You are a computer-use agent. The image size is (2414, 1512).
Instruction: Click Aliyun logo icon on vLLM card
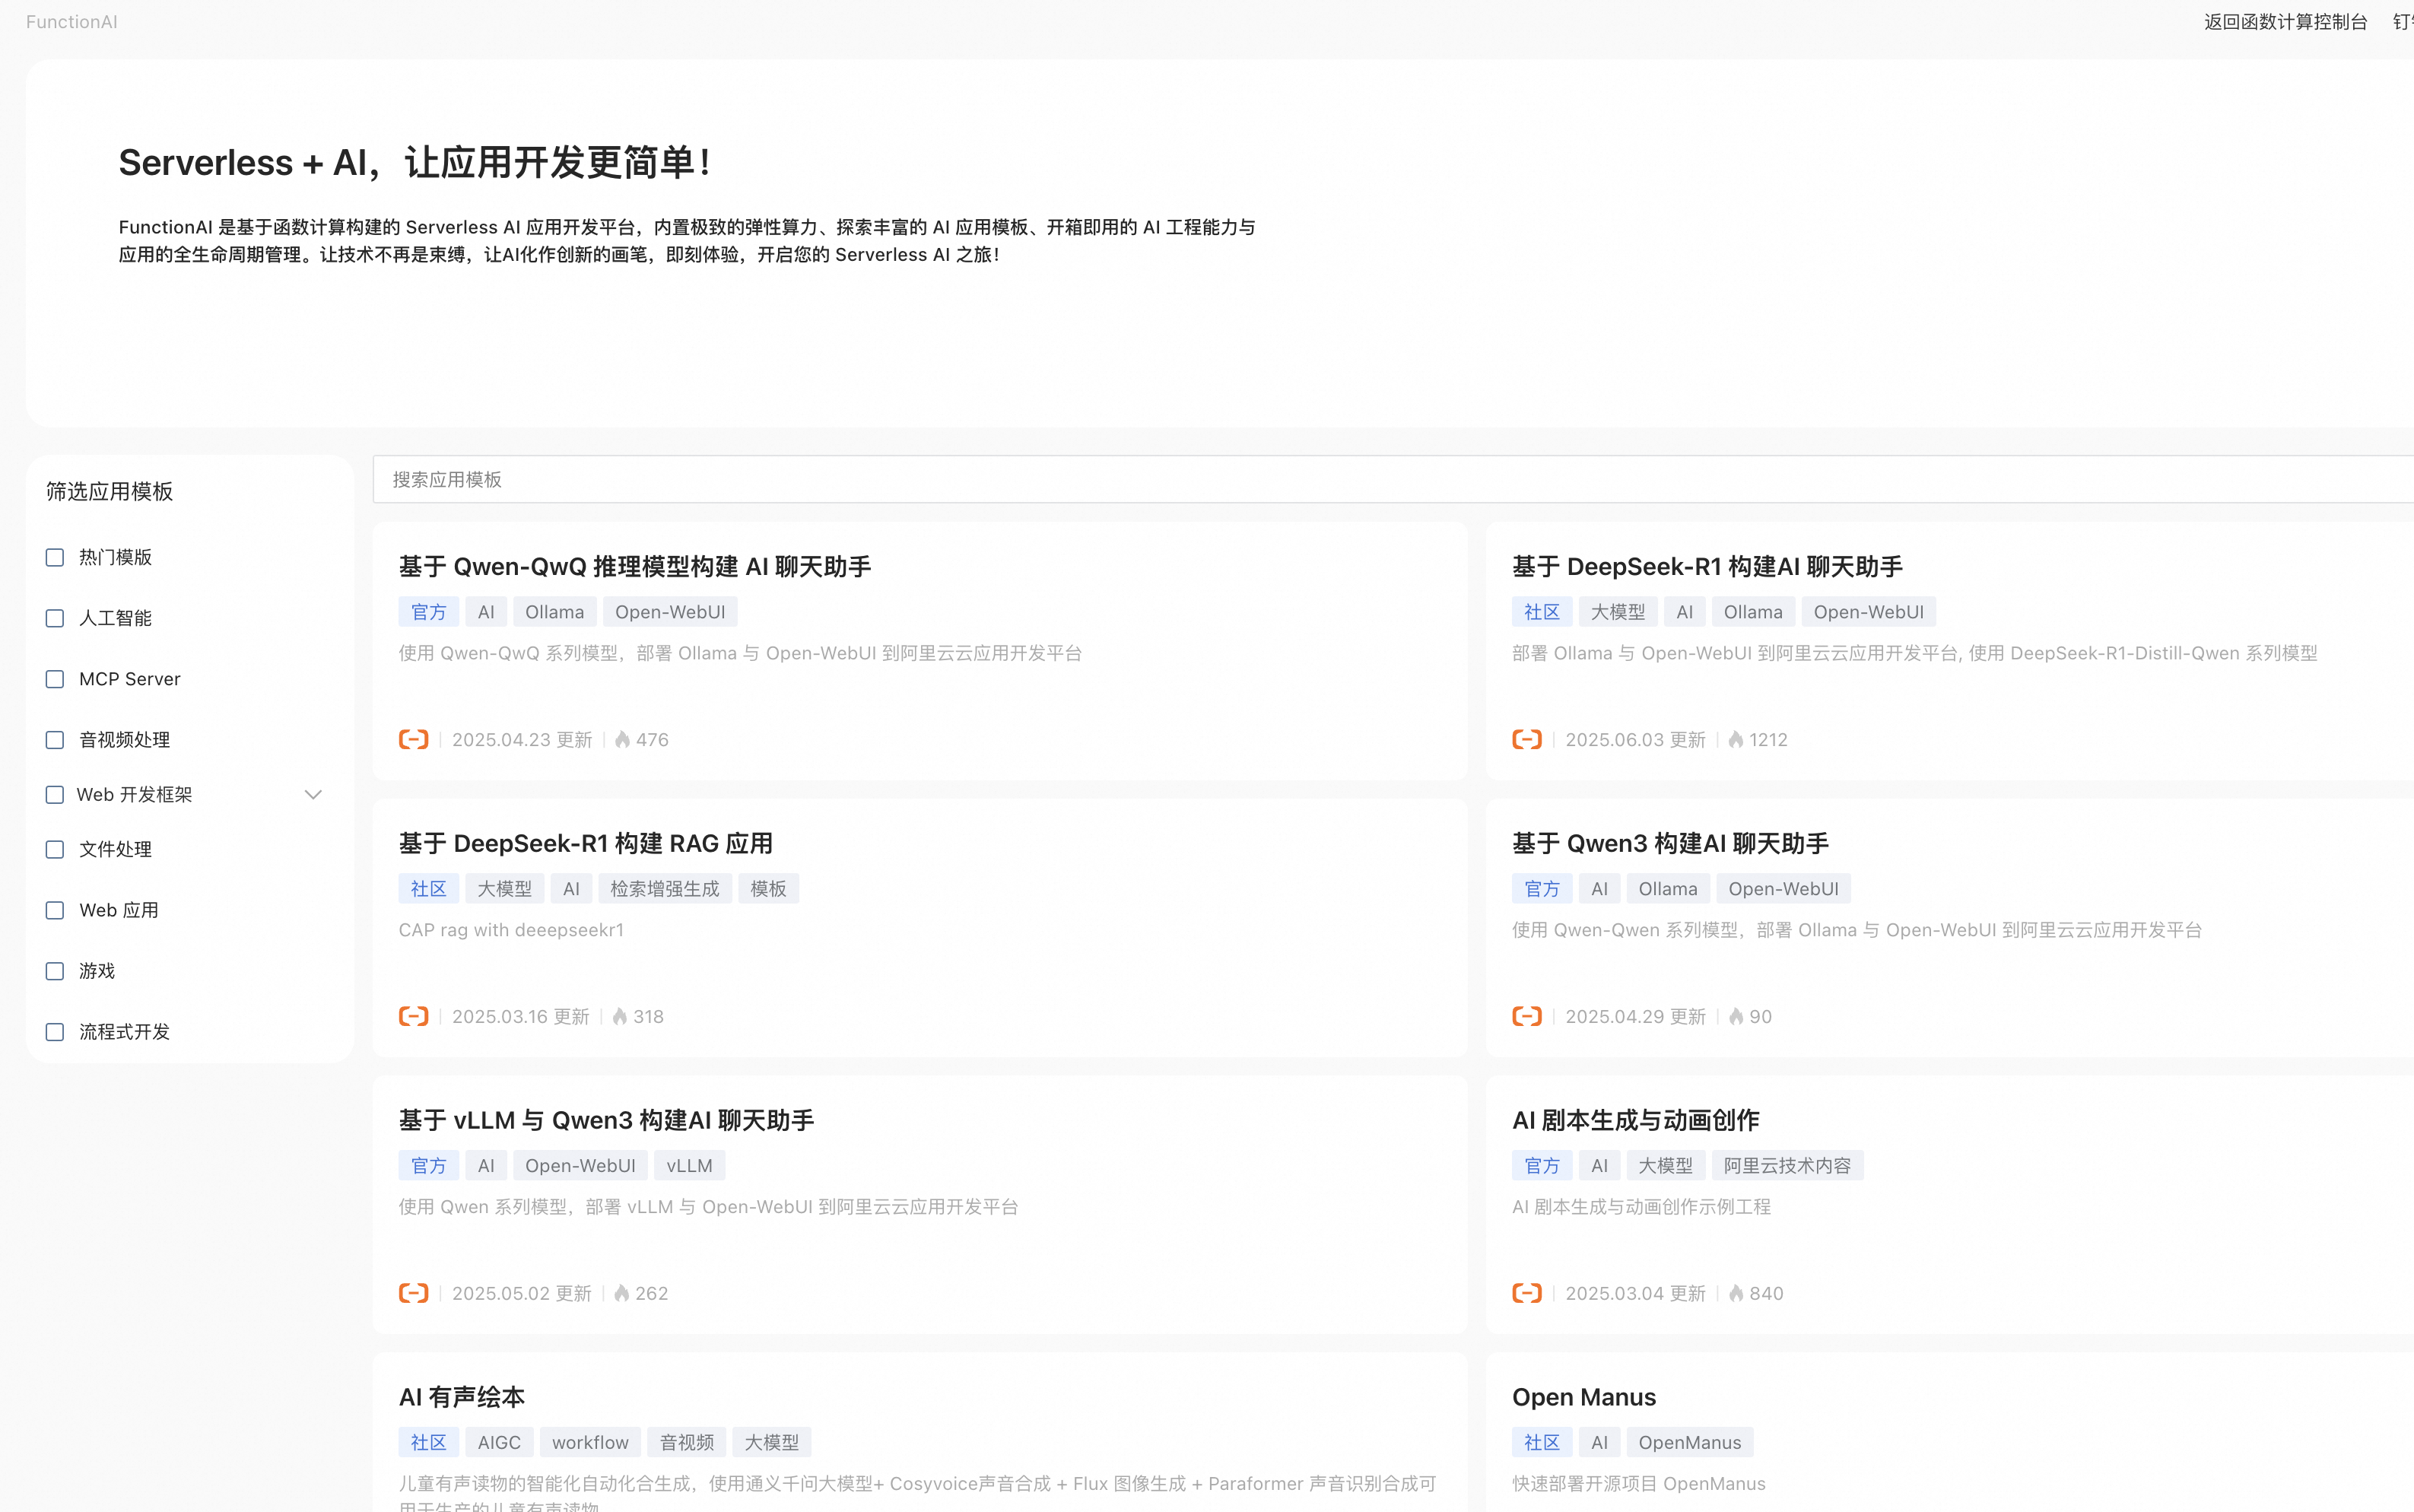click(x=414, y=1293)
